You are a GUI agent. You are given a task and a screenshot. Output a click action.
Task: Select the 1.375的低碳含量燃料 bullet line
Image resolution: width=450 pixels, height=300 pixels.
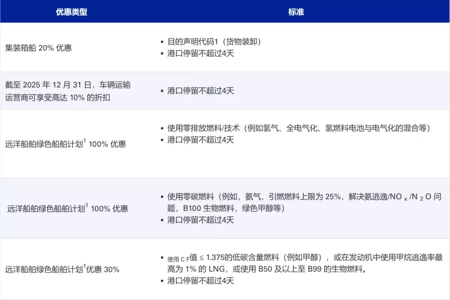point(305,258)
